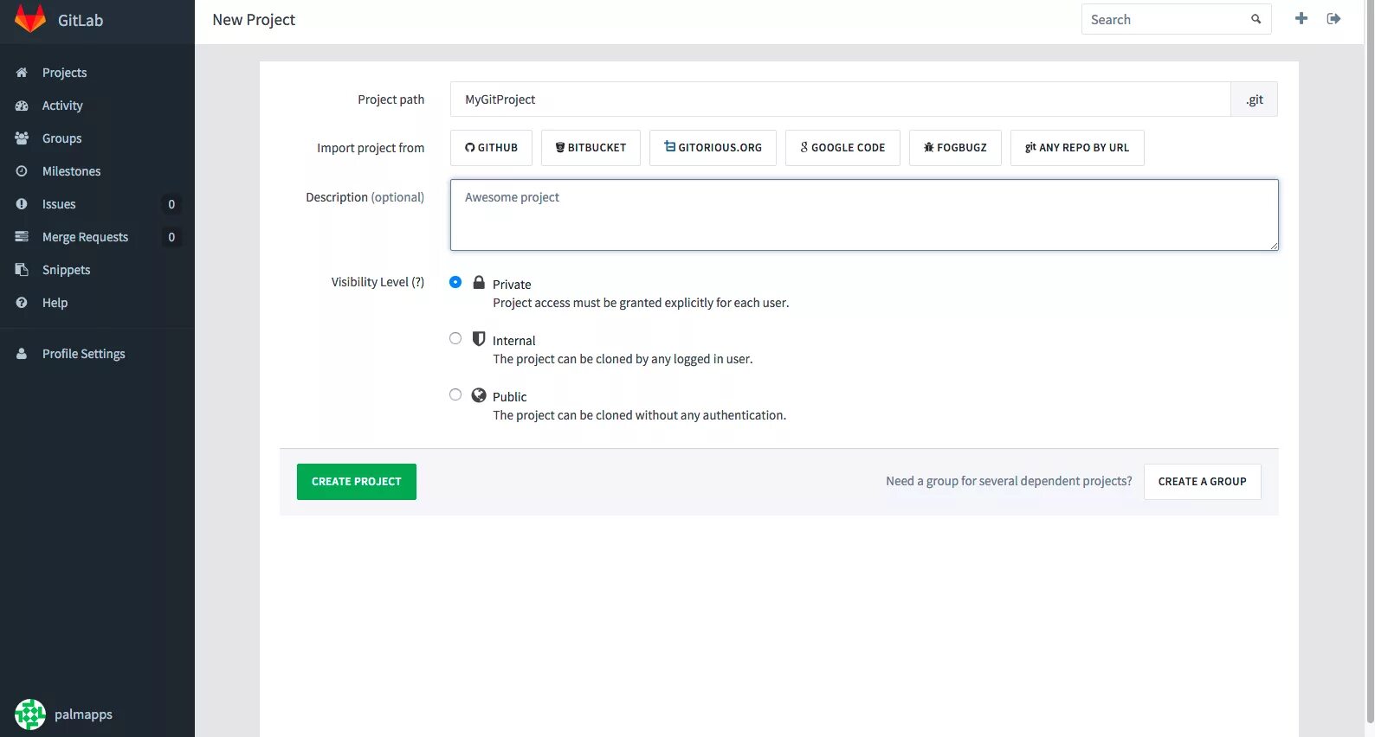Focus the Project path input field
This screenshot has height=737, width=1375.
click(x=840, y=99)
